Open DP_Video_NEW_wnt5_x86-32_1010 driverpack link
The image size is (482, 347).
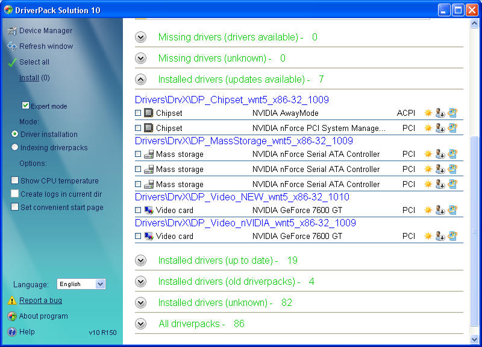(242, 197)
